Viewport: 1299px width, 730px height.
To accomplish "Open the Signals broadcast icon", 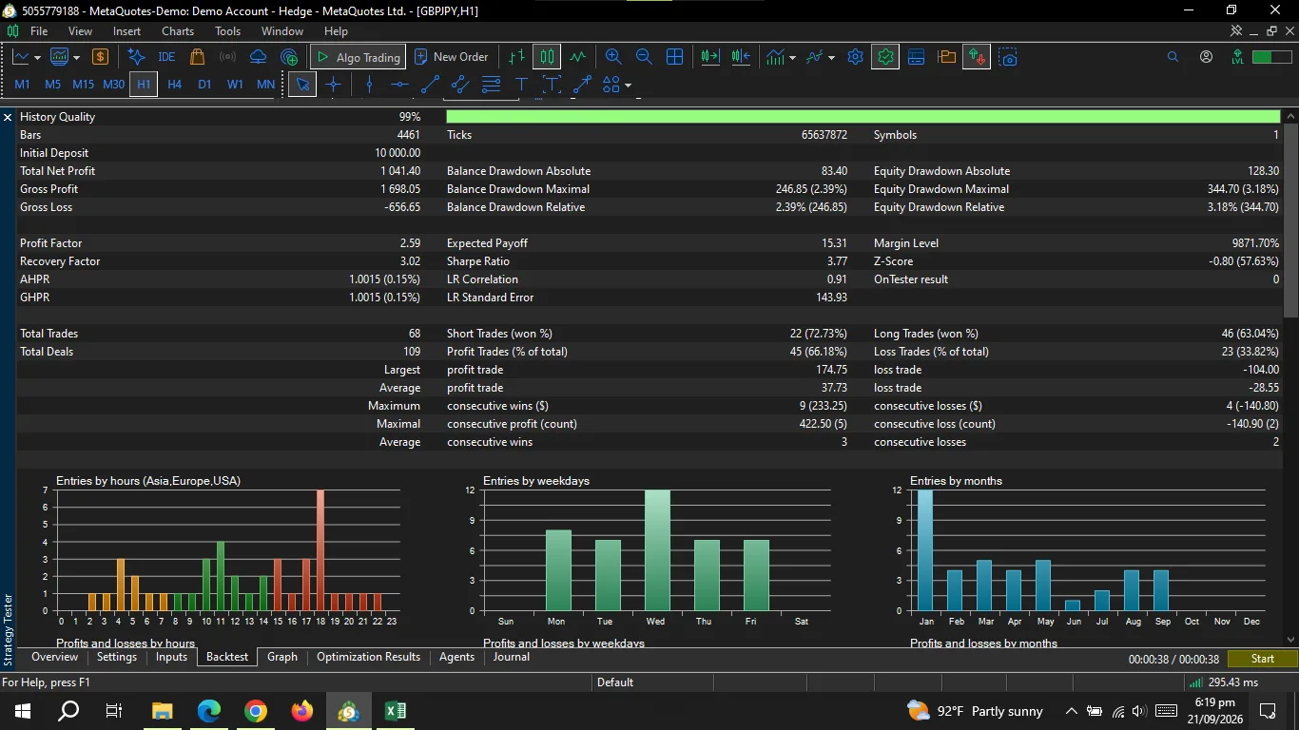I will 227,57.
